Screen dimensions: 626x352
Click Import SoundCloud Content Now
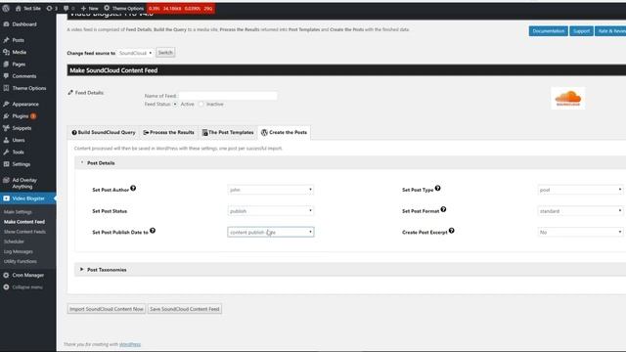[107, 309]
